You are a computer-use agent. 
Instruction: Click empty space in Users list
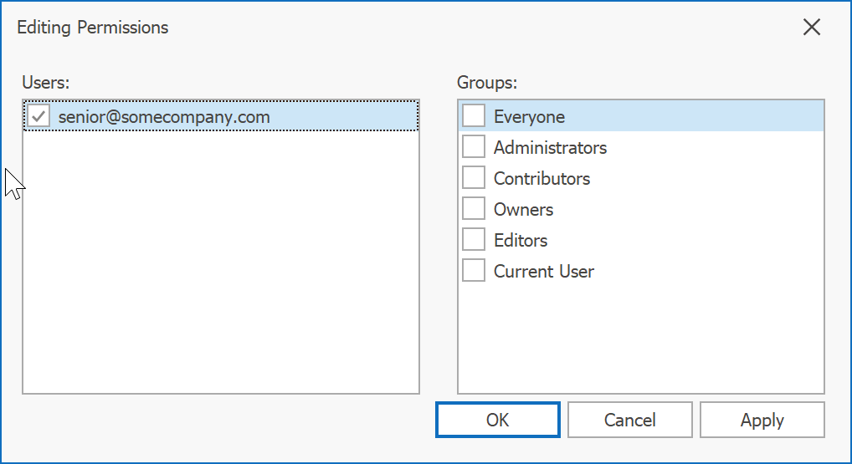click(220, 268)
